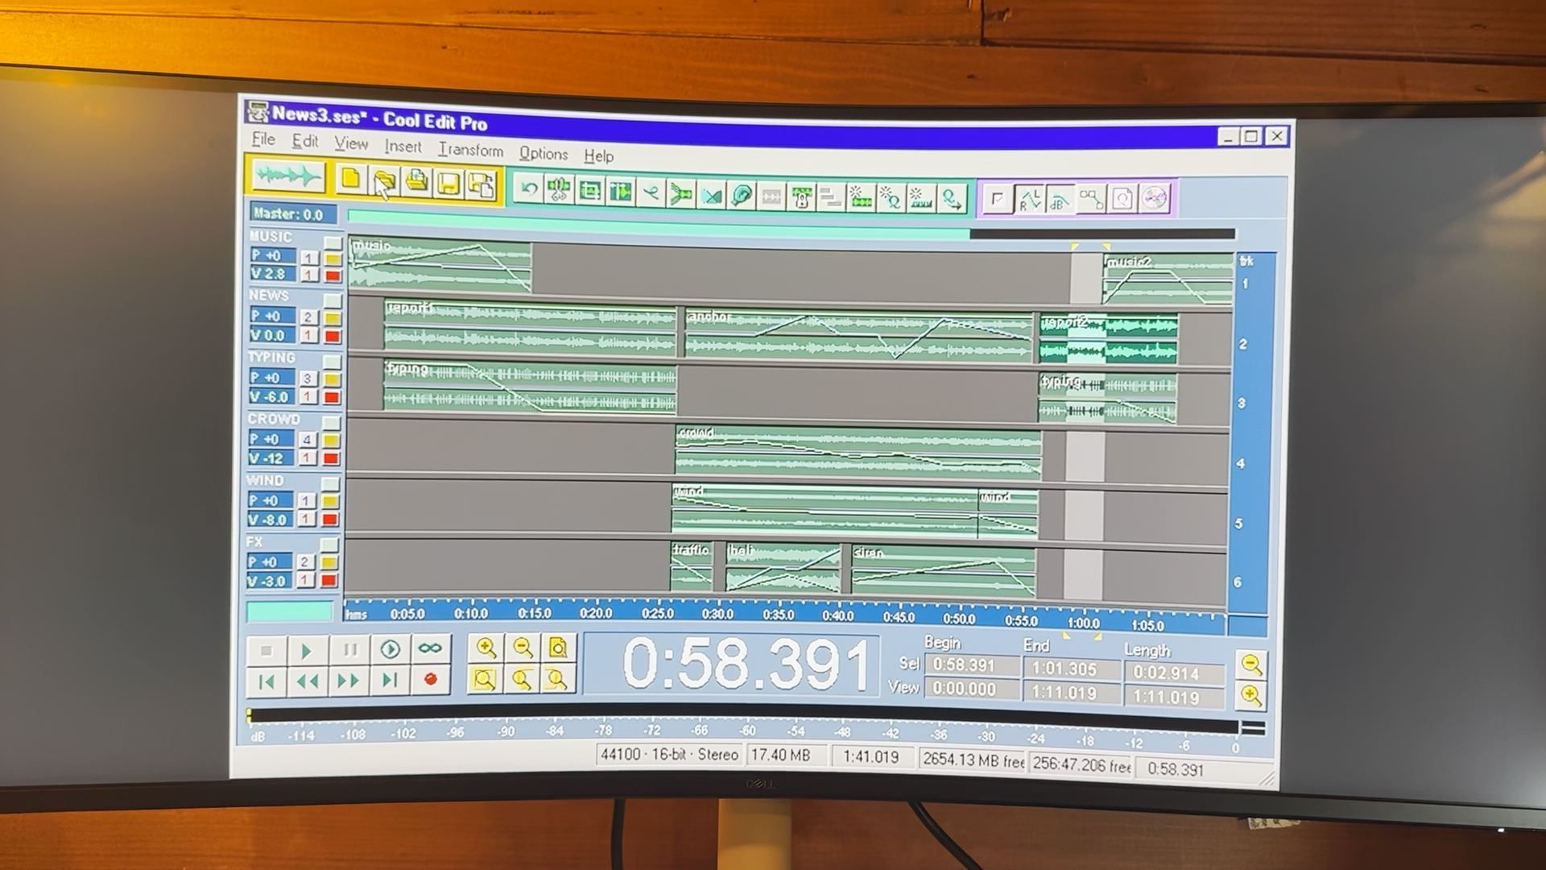Enable loop playback with the infinity button

point(431,648)
